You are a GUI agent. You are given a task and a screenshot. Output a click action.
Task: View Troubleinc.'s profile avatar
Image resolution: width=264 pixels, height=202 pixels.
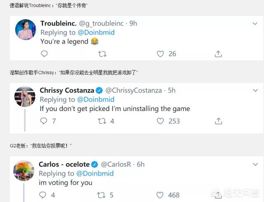(25, 30)
